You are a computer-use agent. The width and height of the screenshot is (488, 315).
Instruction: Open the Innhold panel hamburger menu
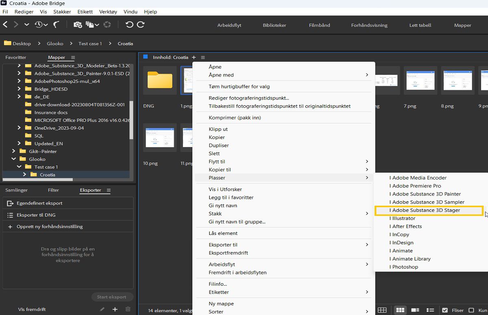tap(203, 57)
